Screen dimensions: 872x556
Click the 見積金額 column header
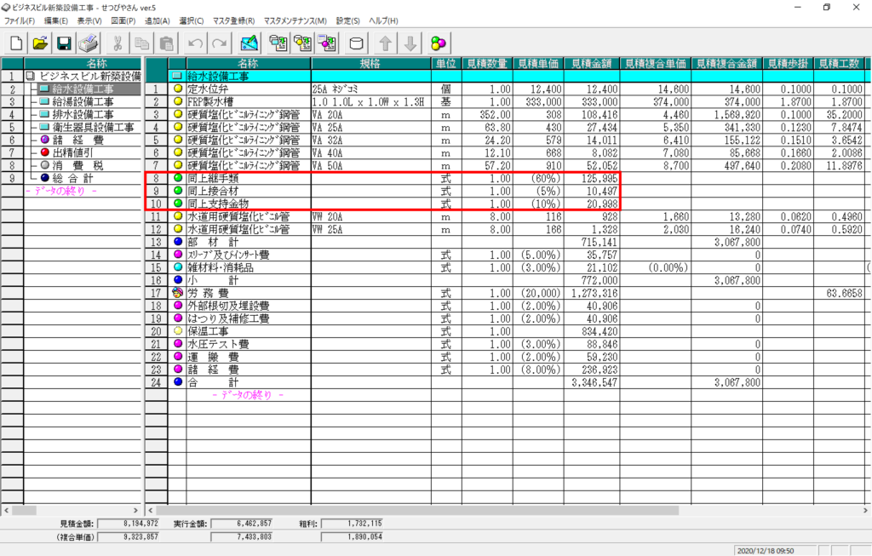click(x=591, y=63)
